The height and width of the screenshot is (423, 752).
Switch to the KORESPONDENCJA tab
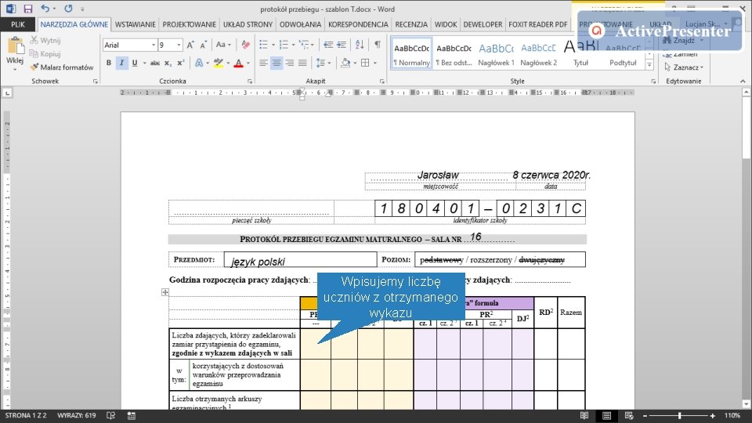[x=358, y=24]
